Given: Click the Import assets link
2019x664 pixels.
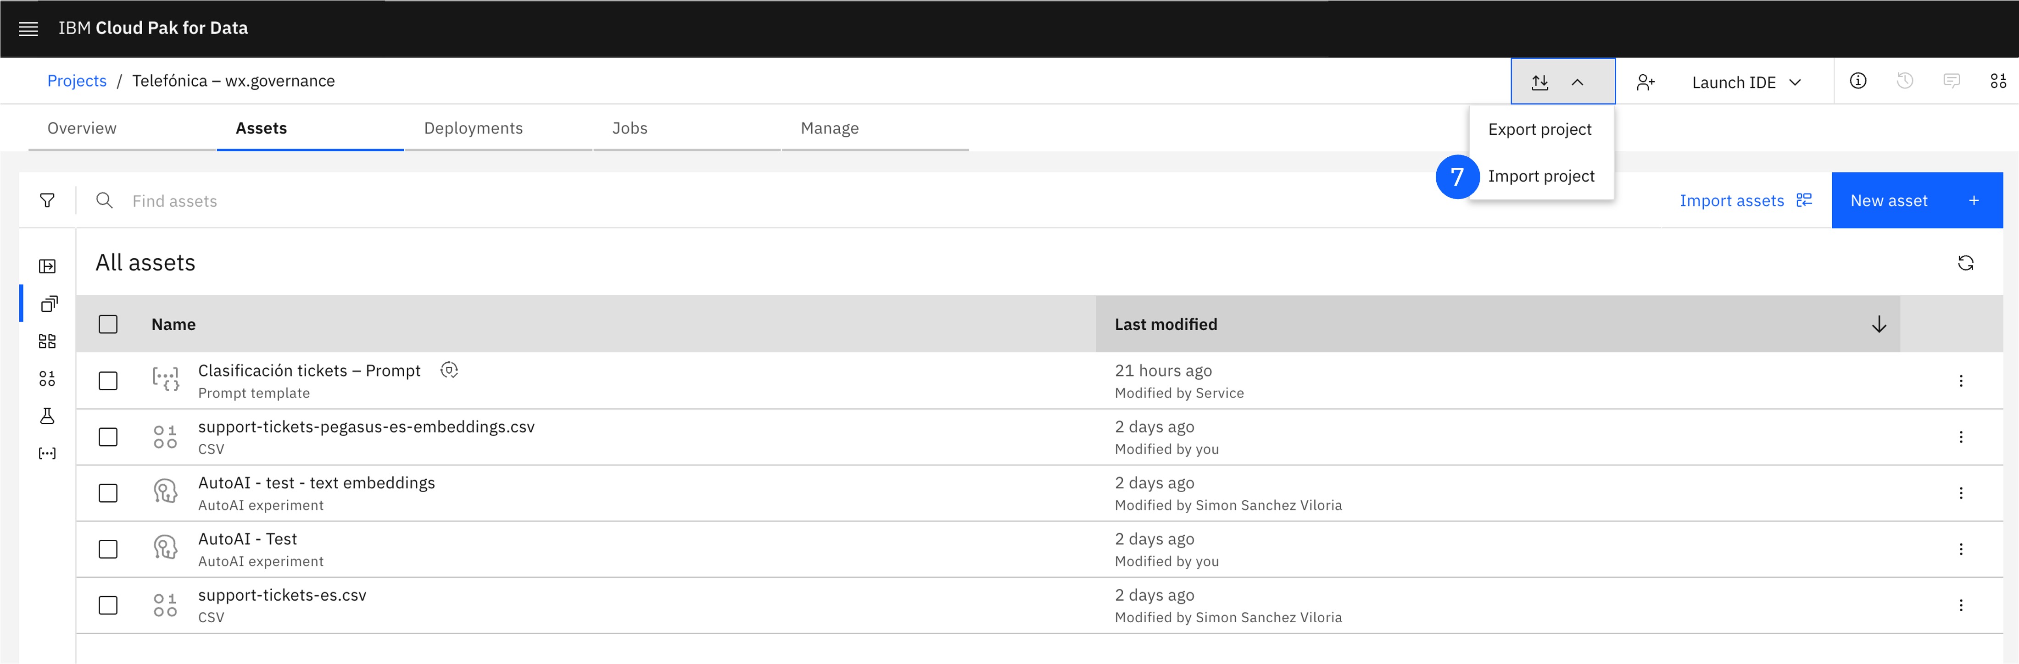Looking at the screenshot, I should 1746,200.
